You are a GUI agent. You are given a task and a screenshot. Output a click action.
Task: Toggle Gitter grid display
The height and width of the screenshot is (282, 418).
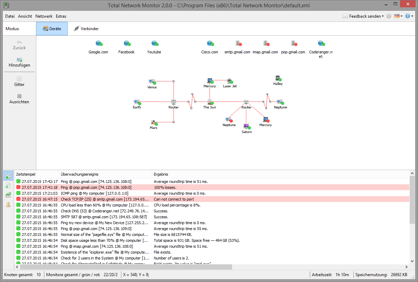[19, 81]
